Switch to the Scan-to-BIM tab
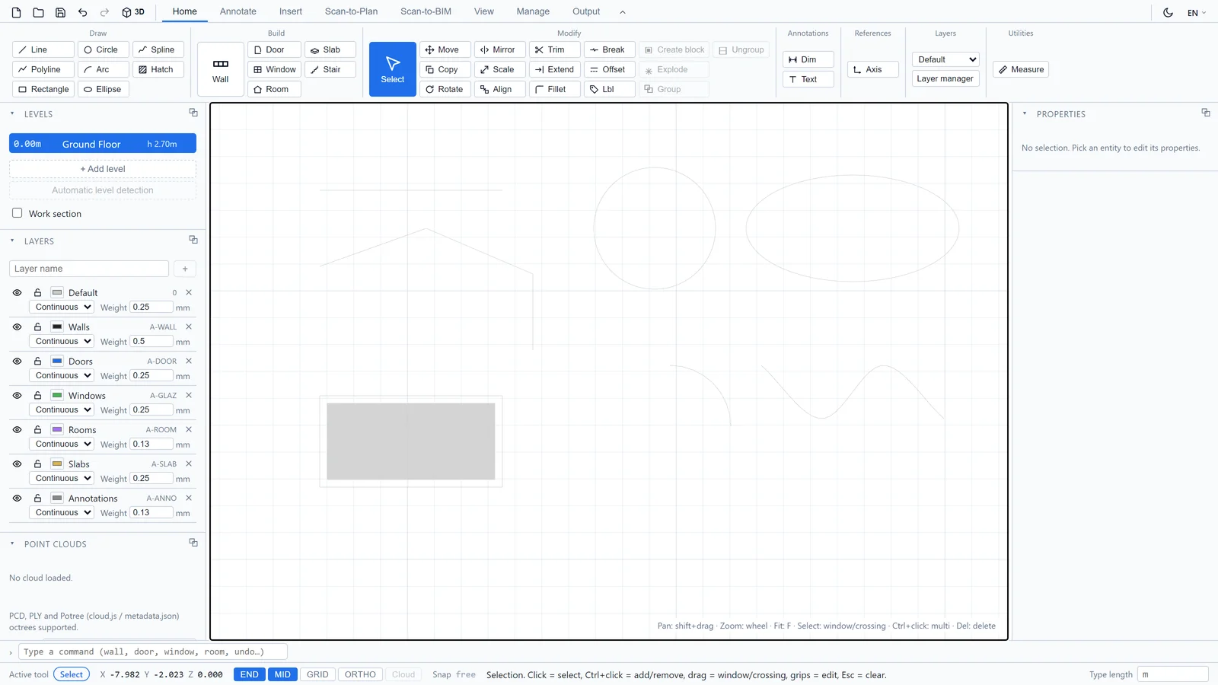The height and width of the screenshot is (685, 1218). tap(426, 11)
